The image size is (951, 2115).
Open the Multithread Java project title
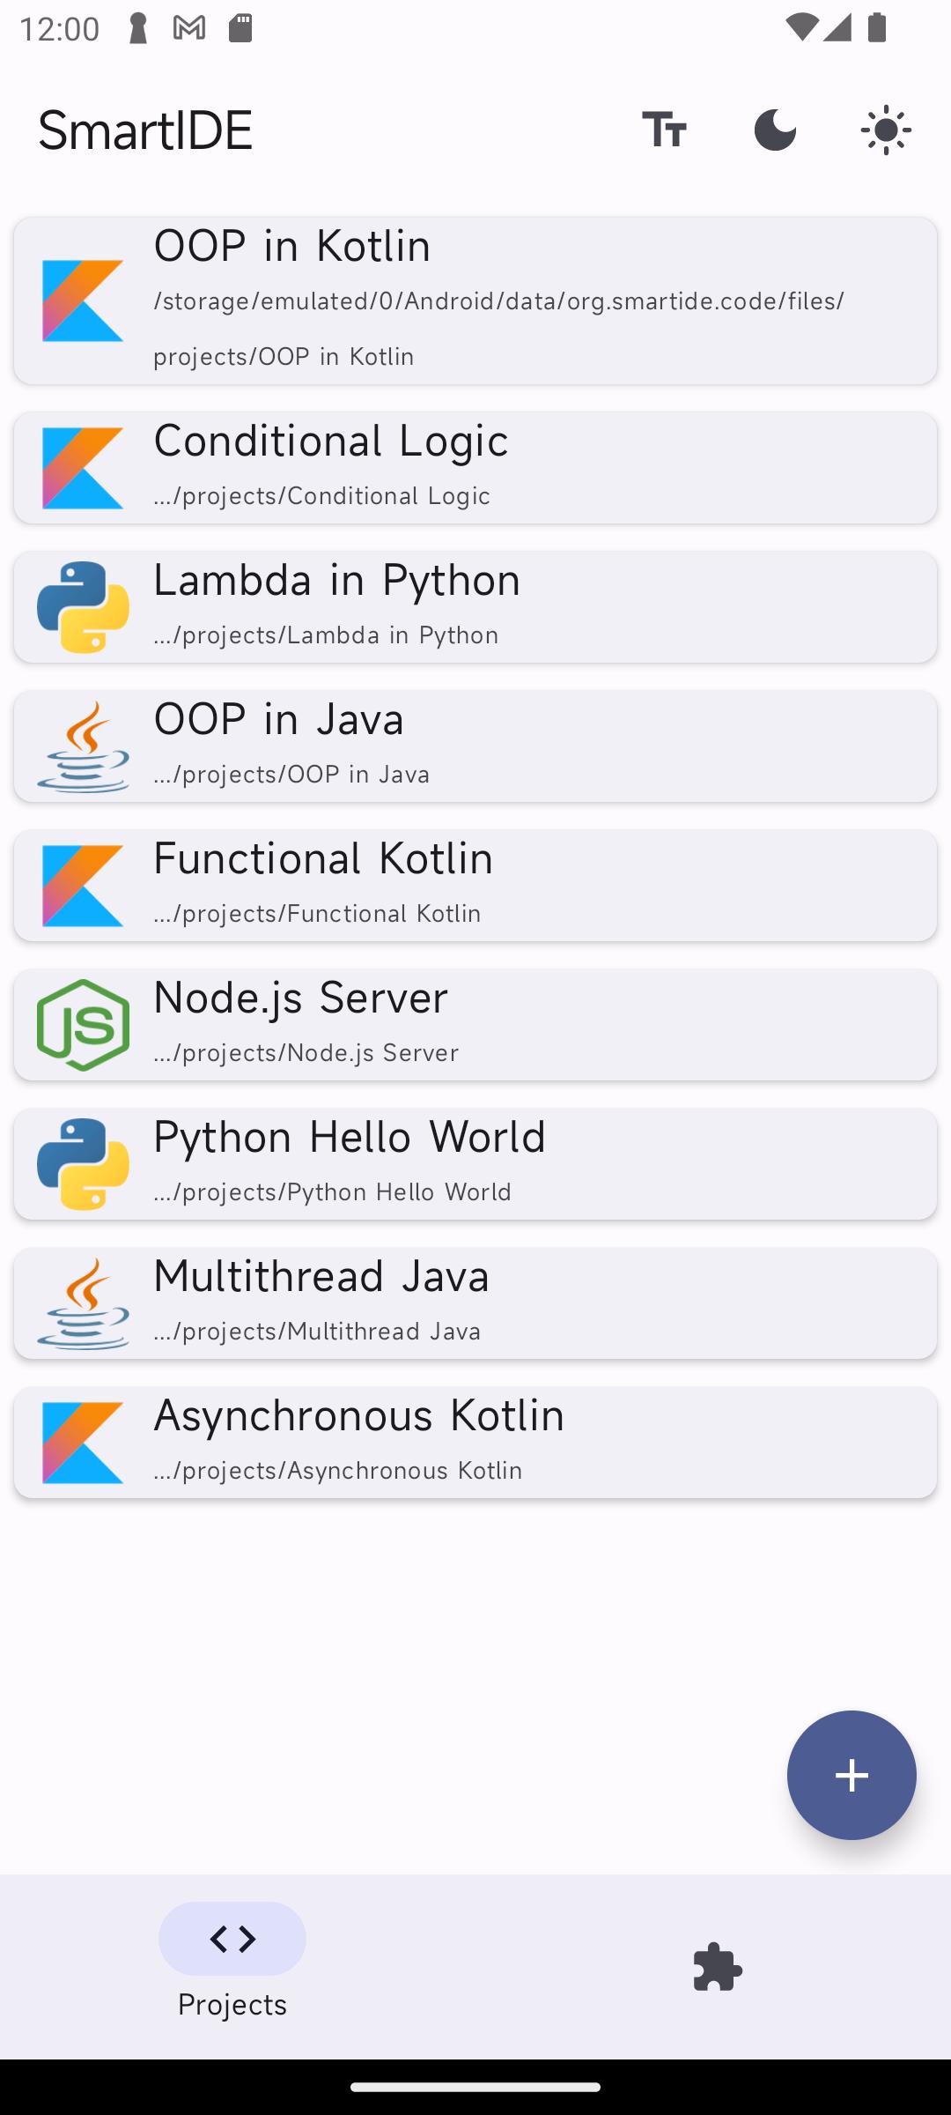(321, 1276)
